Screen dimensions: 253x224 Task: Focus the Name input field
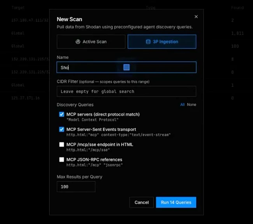tap(126, 67)
